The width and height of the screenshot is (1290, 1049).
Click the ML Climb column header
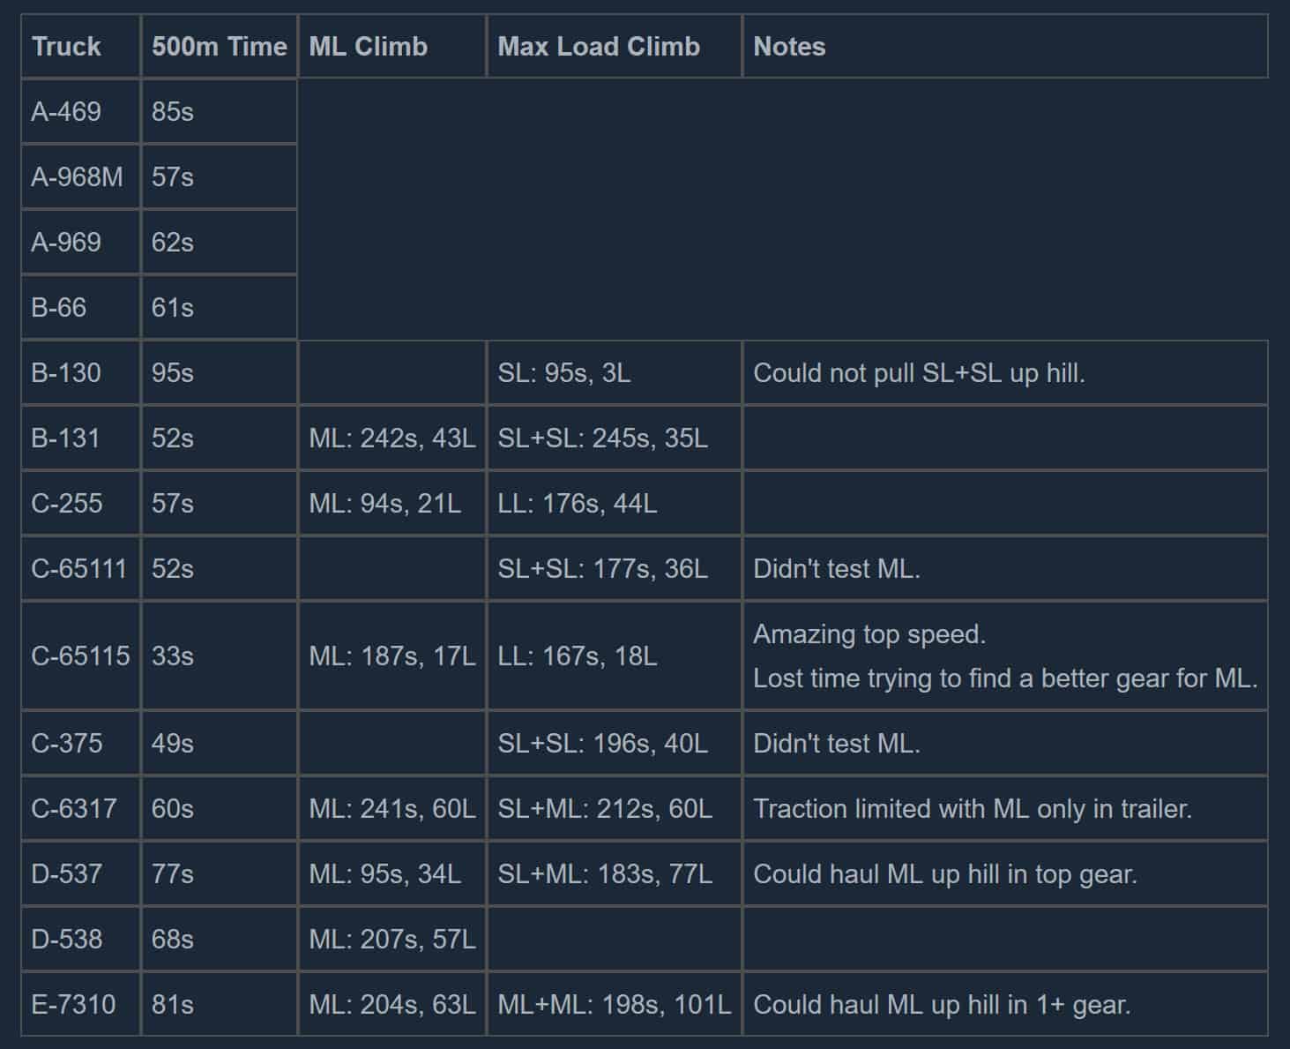click(x=368, y=47)
